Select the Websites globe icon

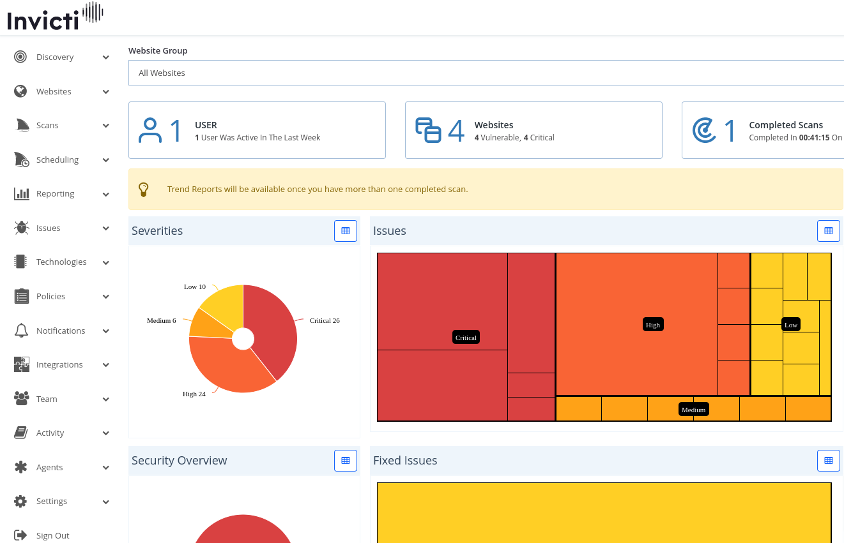coord(20,91)
